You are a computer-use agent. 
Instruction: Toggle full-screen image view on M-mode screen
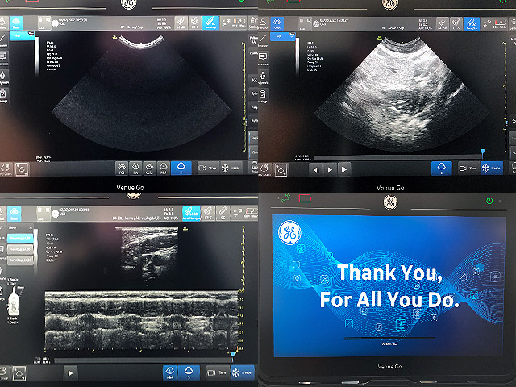tap(19, 373)
